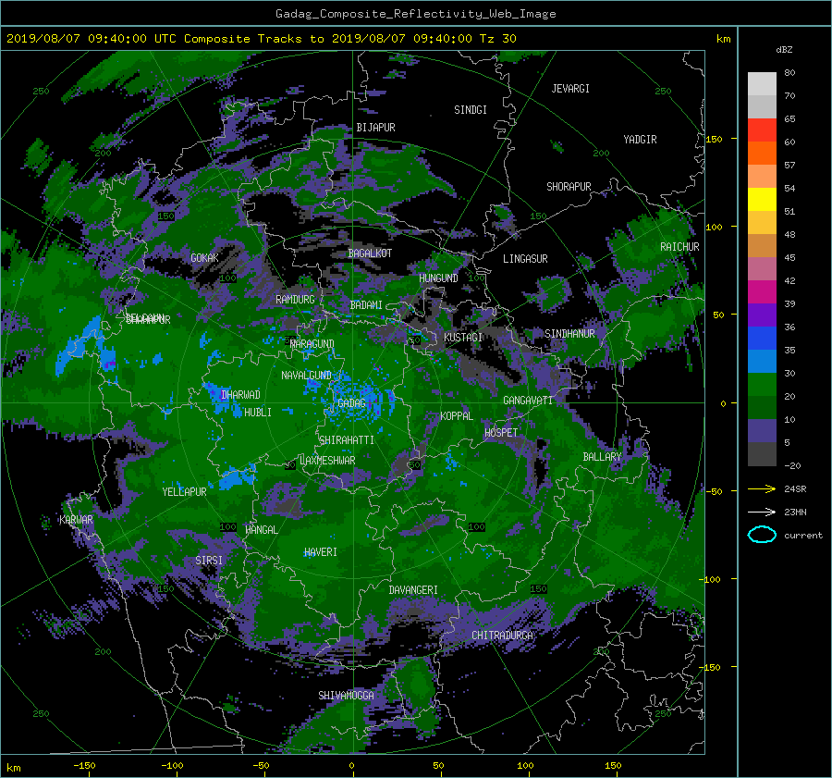The image size is (832, 778).
Task: Click the SHORAPUR city label
Action: point(569,187)
